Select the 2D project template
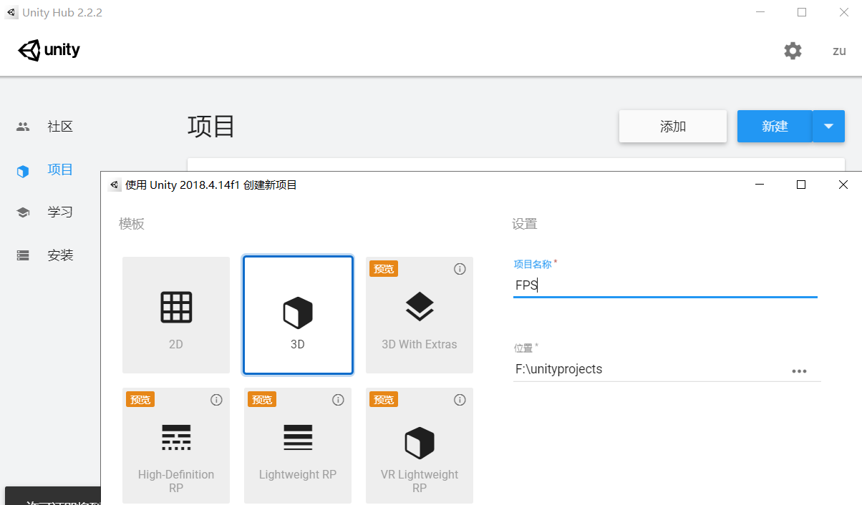862x505 pixels. [x=175, y=315]
